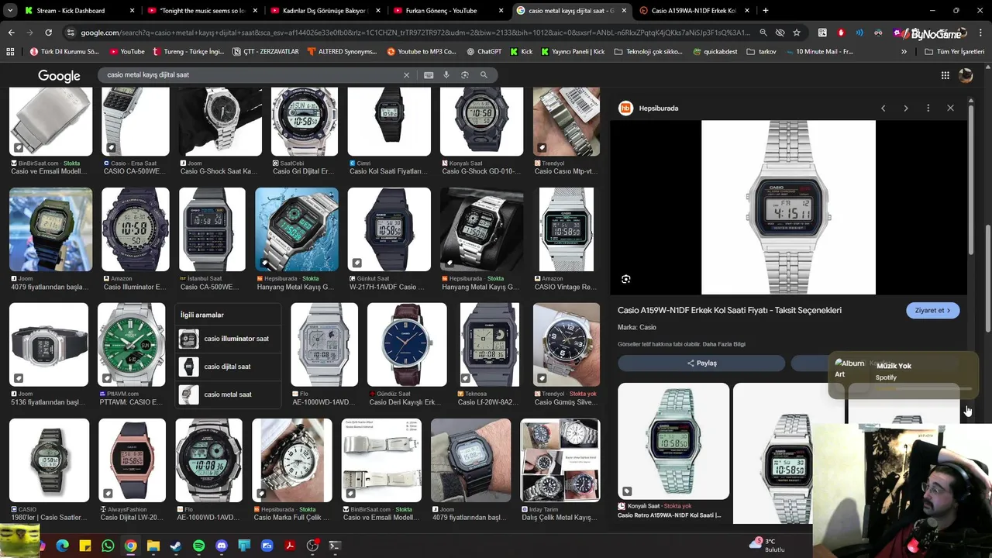Open WhatsApp from the taskbar
992x558 pixels.
pos(108,546)
